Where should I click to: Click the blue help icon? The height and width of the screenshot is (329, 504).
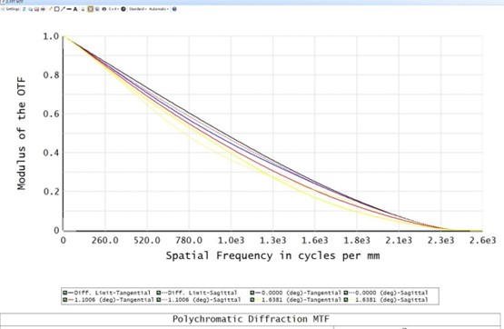coord(174,9)
